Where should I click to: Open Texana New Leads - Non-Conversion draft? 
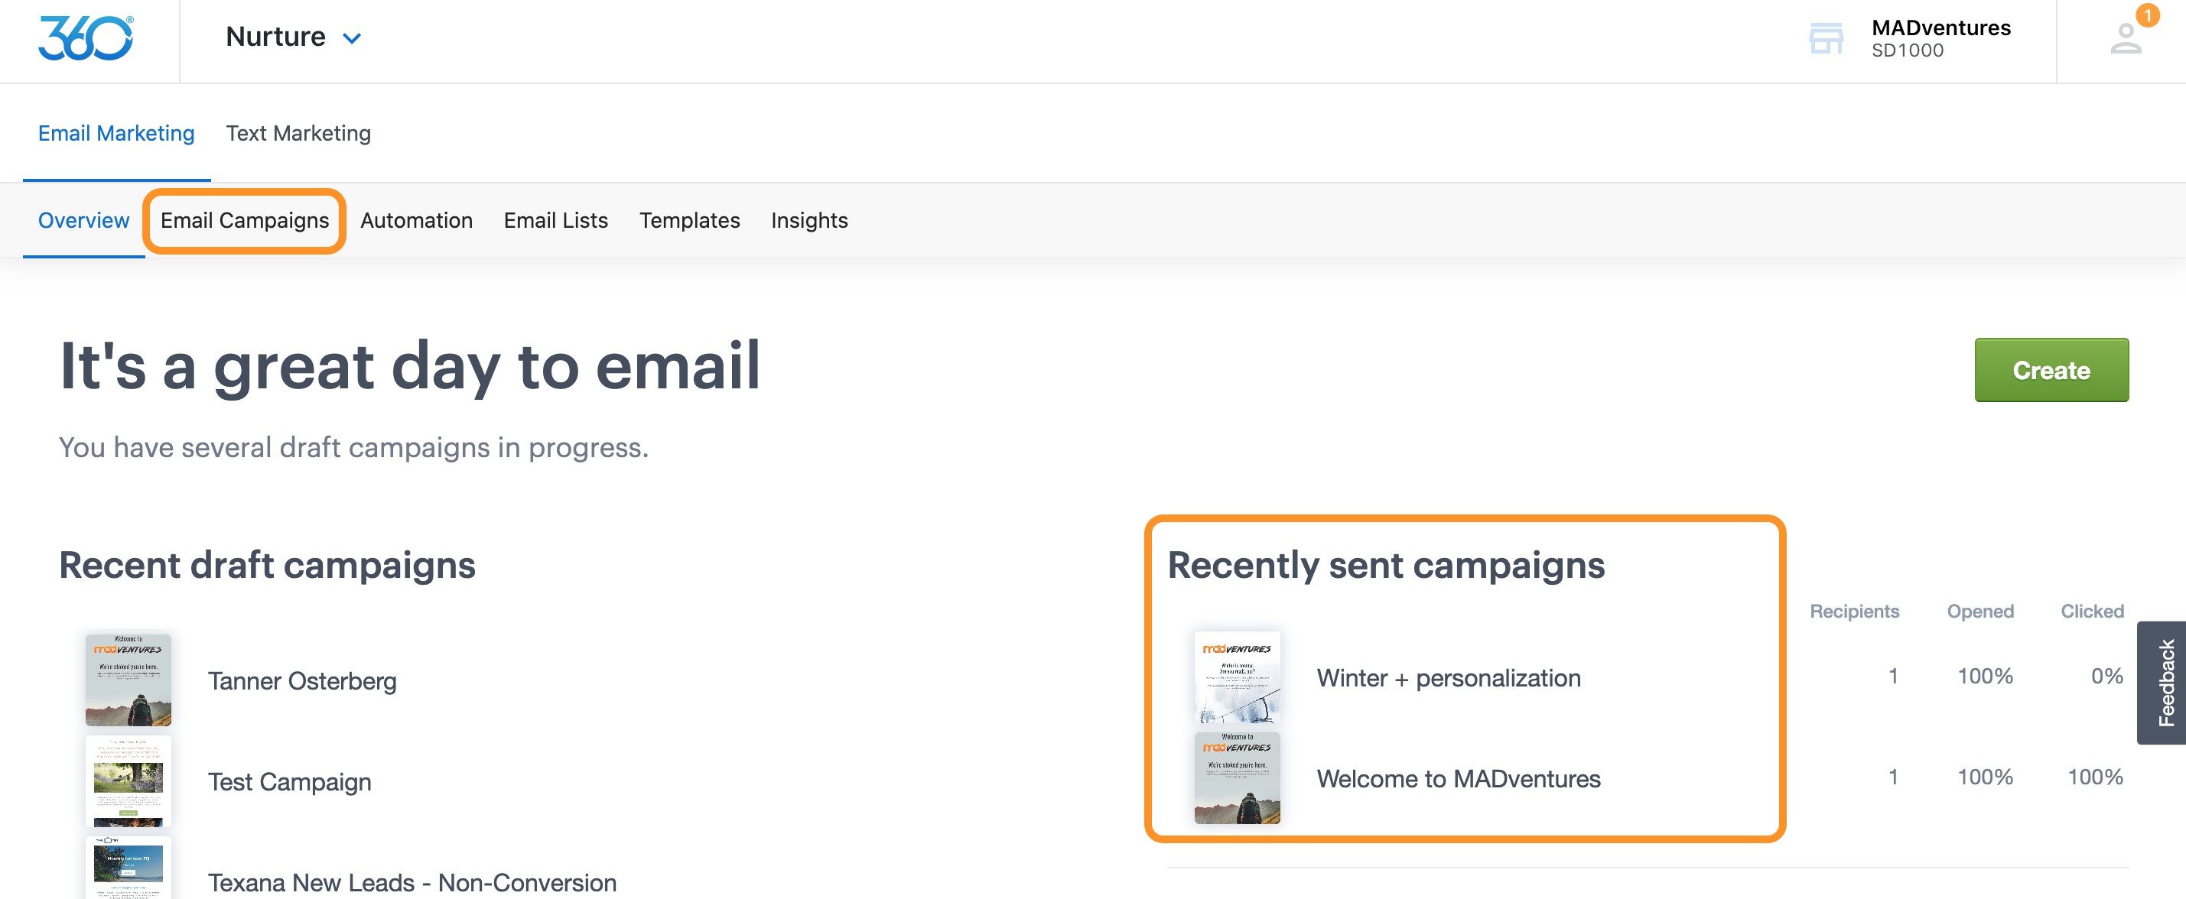412,882
